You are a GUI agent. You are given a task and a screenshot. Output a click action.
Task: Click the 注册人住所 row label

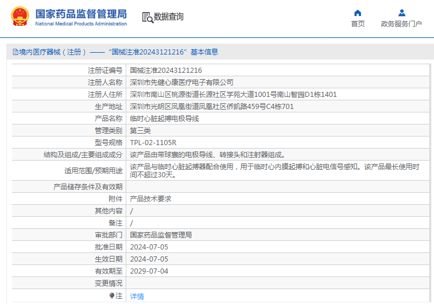[105, 95]
